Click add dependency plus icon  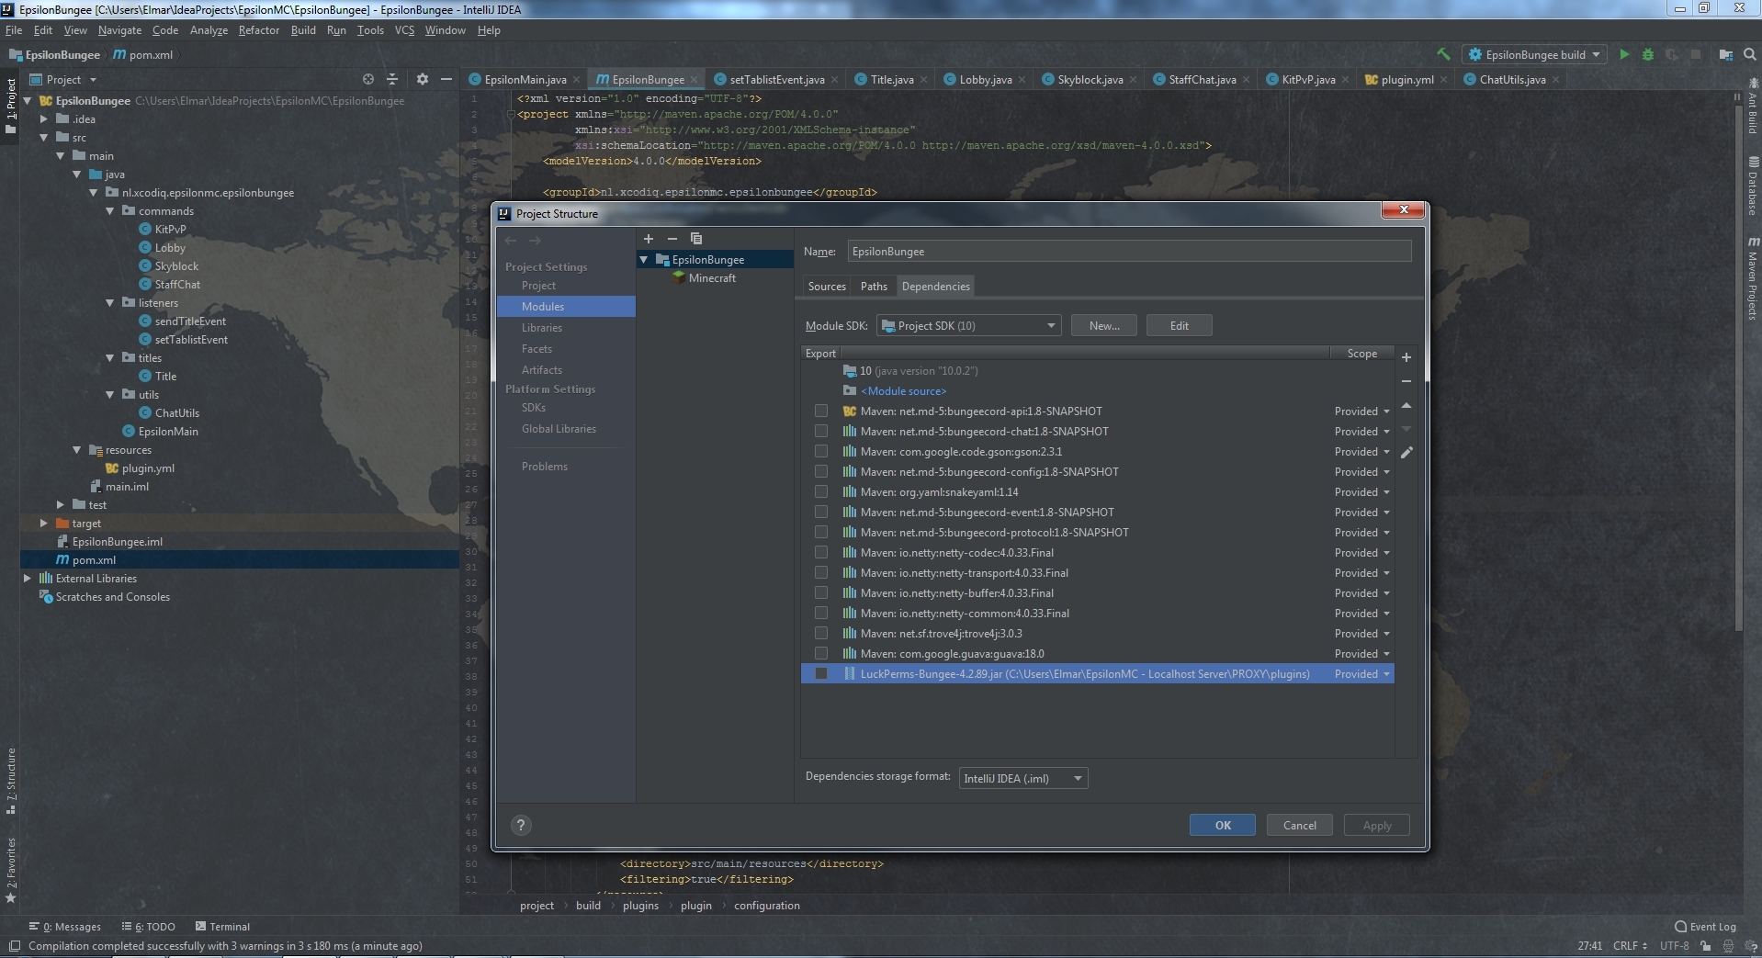1406,357
